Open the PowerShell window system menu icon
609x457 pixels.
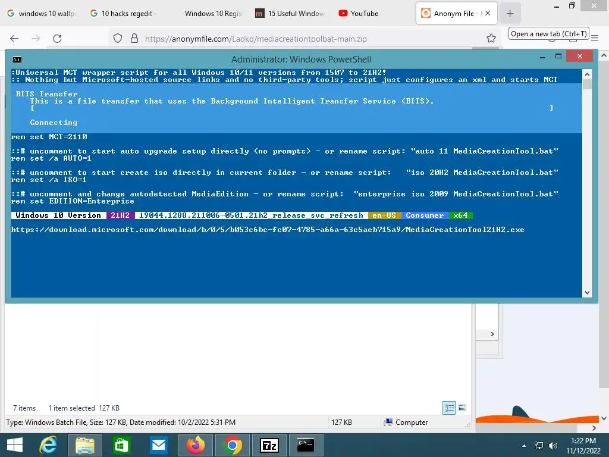[17, 60]
